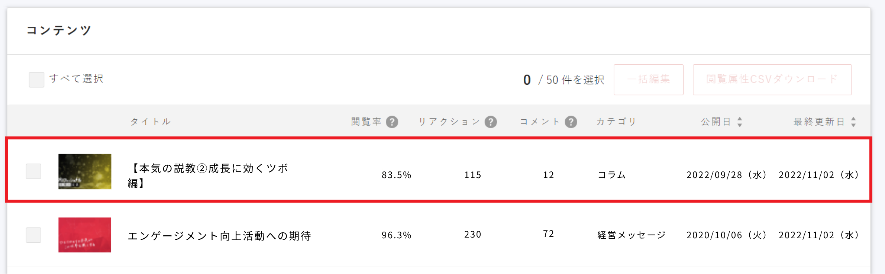
Task: Open the red エンゲージメント向上活動への期待 thumbnail
Action: tap(84, 235)
